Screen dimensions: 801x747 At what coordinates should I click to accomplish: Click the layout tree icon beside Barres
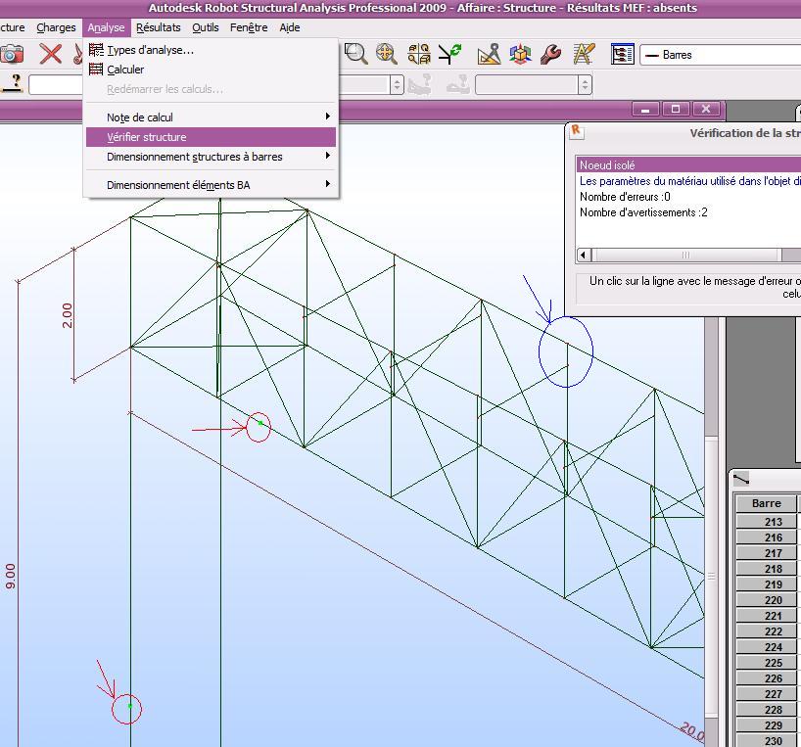pyautogui.click(x=622, y=54)
